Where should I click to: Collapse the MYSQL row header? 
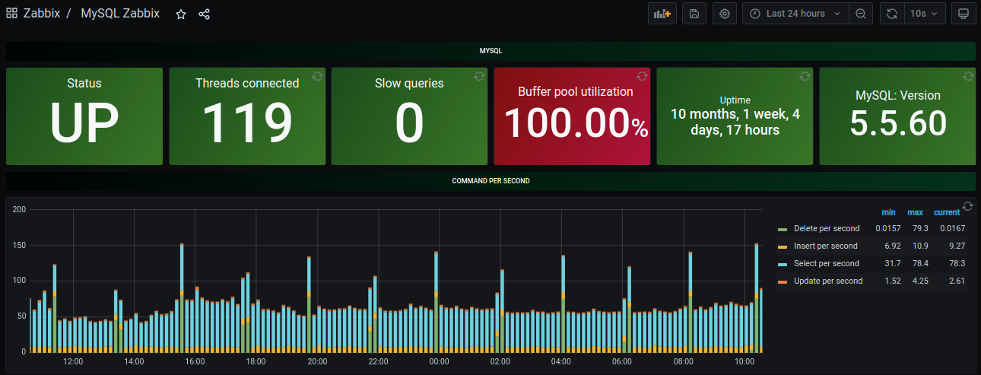click(490, 51)
